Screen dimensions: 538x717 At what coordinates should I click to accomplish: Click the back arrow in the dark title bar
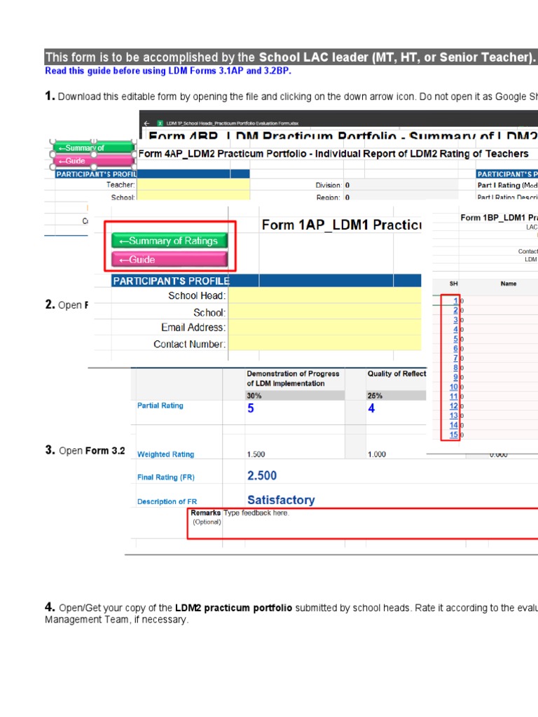[x=146, y=123]
